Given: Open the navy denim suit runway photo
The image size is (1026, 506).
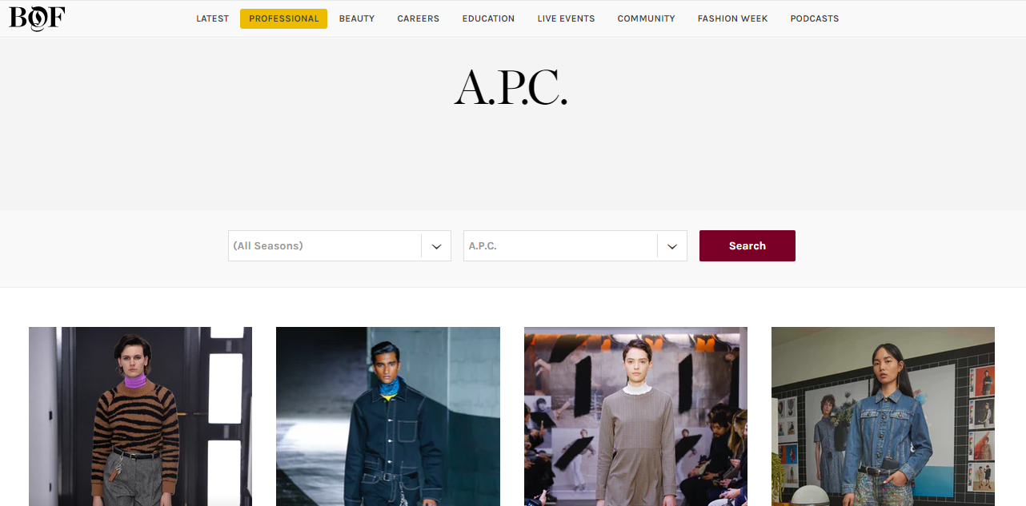Looking at the screenshot, I should [x=388, y=416].
